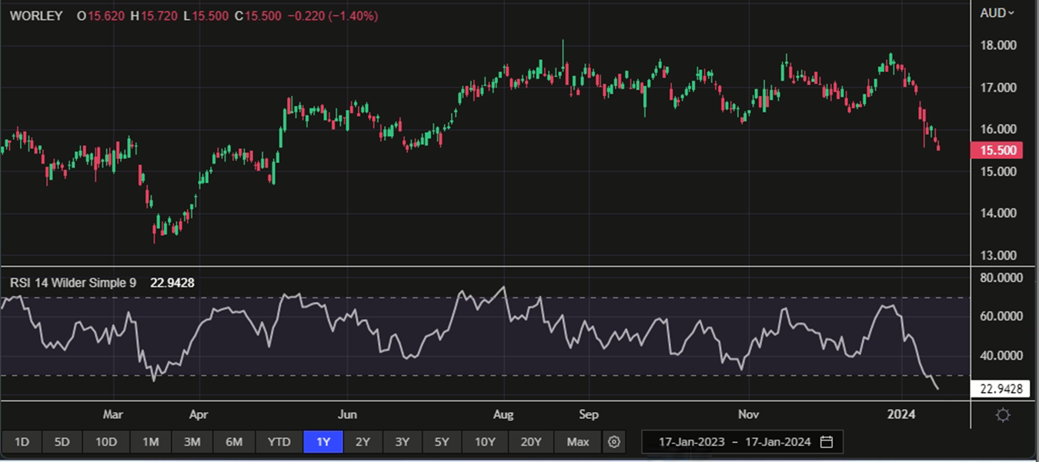Expand the AUD currency dropdown

coord(997,13)
